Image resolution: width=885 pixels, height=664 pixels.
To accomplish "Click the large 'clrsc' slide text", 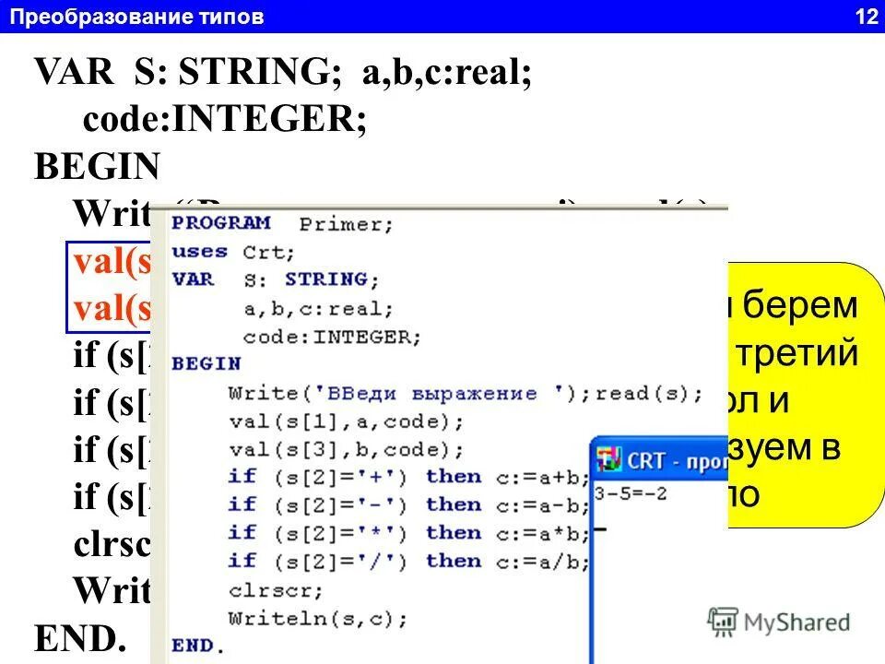I will click(112, 544).
